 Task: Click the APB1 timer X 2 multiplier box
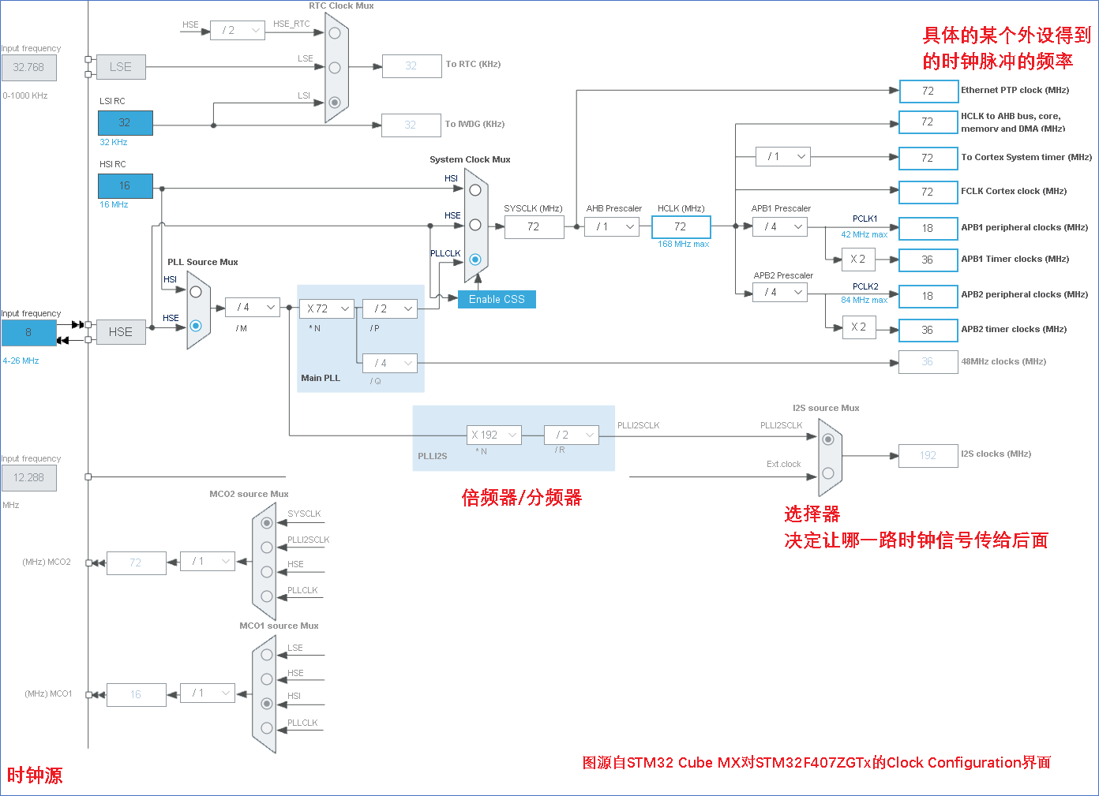(858, 259)
